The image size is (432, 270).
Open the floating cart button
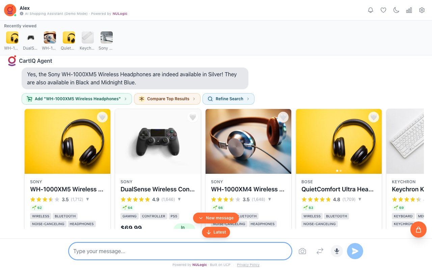coord(418,230)
